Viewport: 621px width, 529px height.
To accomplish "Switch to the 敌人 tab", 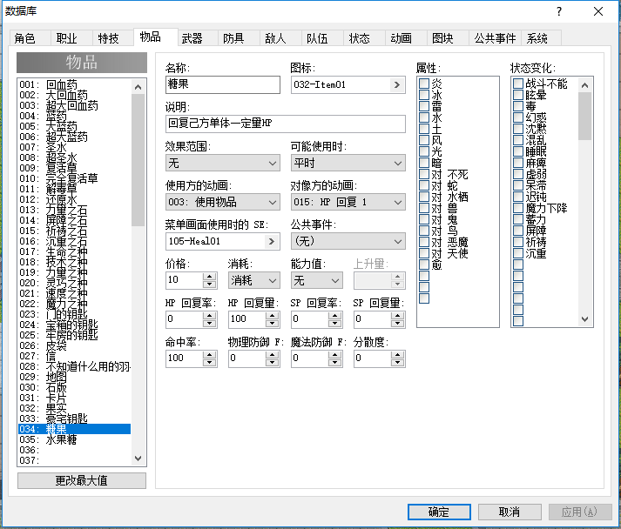I will tap(280, 38).
